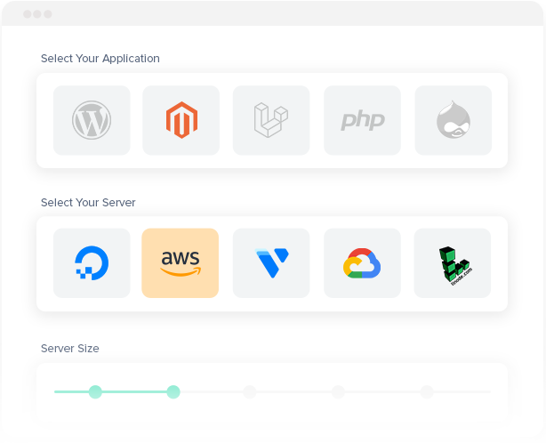Set server size to fourth stop
The height and width of the screenshot is (443, 546).
click(338, 391)
